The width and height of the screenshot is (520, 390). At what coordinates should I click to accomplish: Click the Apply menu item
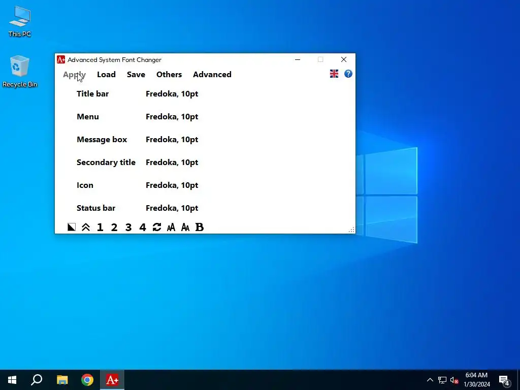coord(74,74)
